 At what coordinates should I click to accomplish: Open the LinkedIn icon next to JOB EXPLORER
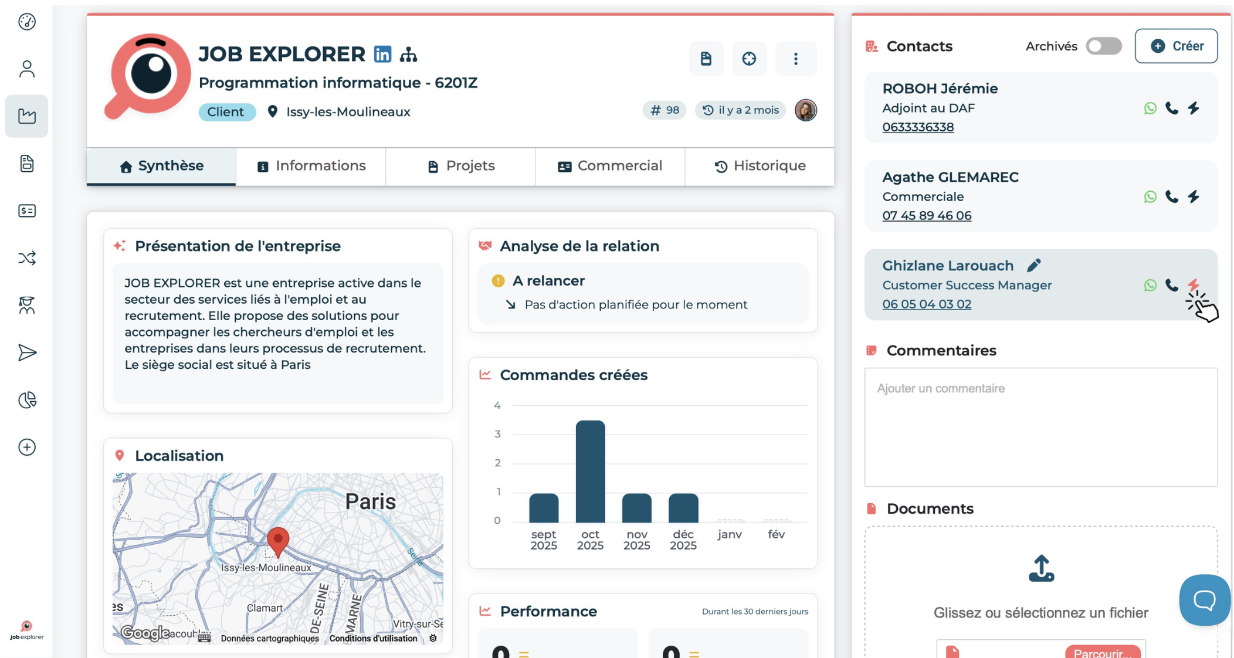coord(382,54)
